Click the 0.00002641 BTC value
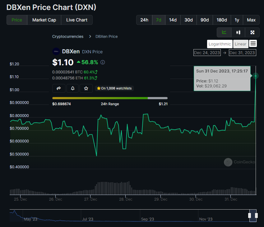Image resolution: width=264 pixels, height=227 pixels. pos(67,72)
